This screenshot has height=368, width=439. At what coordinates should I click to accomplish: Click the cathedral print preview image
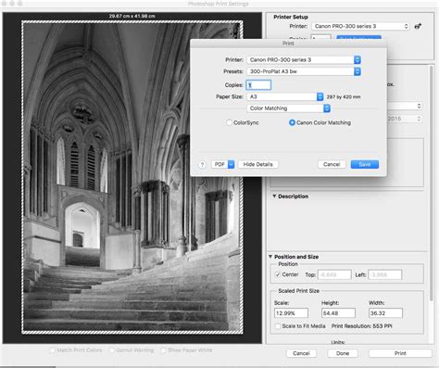(132, 177)
